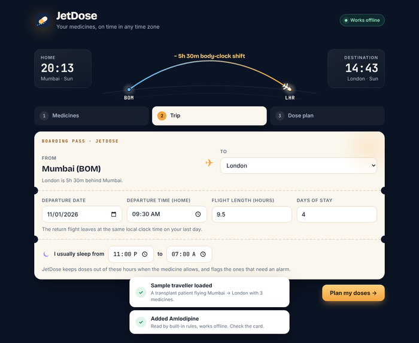The height and width of the screenshot is (343, 419).
Task: Click the 'I usually sleep from' label
Action: (79, 254)
